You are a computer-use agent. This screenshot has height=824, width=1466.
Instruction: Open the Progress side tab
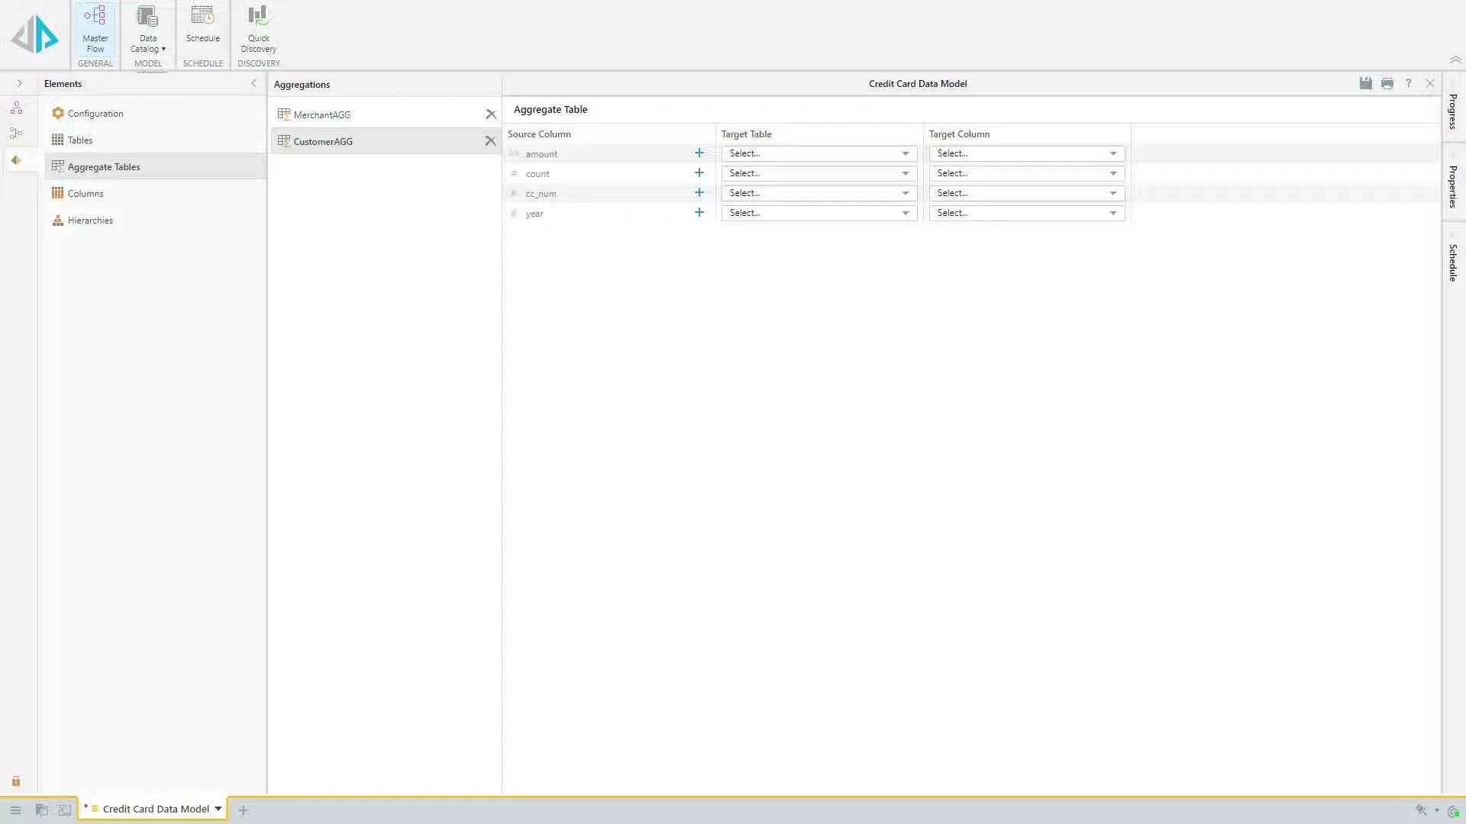pyautogui.click(x=1453, y=111)
